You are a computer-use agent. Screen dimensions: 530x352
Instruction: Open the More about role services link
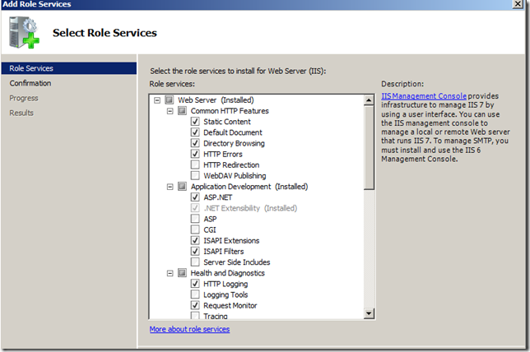coord(189,329)
